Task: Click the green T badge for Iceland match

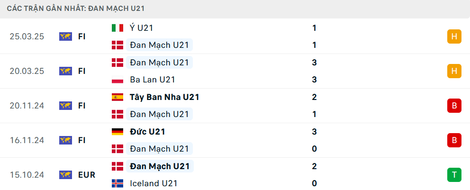Action: (x=454, y=175)
